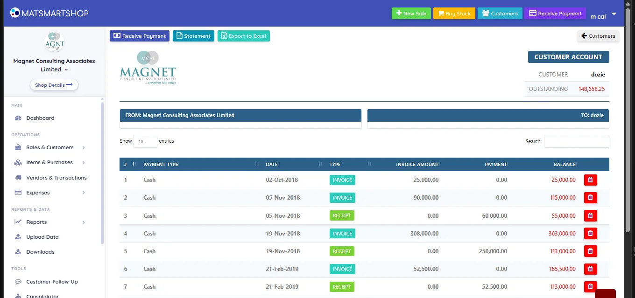Click purple Receive Payment in top bar

[555, 14]
